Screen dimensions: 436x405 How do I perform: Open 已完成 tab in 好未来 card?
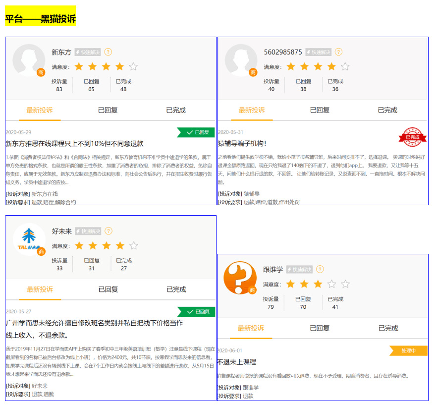coord(176,289)
